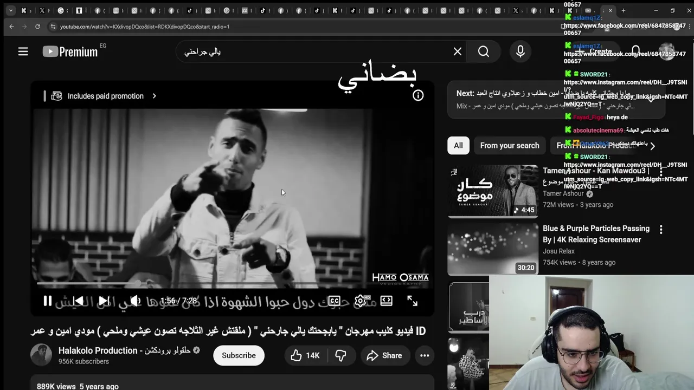Run search with the magnifier button
This screenshot has height=390, width=694.
click(x=484, y=51)
